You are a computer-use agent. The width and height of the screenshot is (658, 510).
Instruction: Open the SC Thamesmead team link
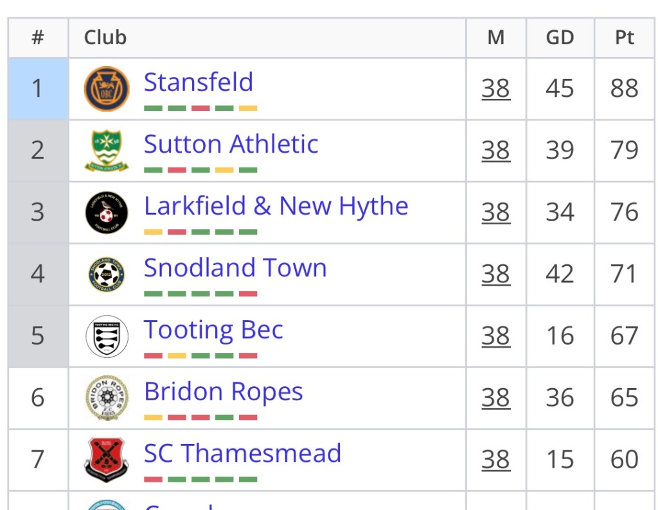point(242,453)
